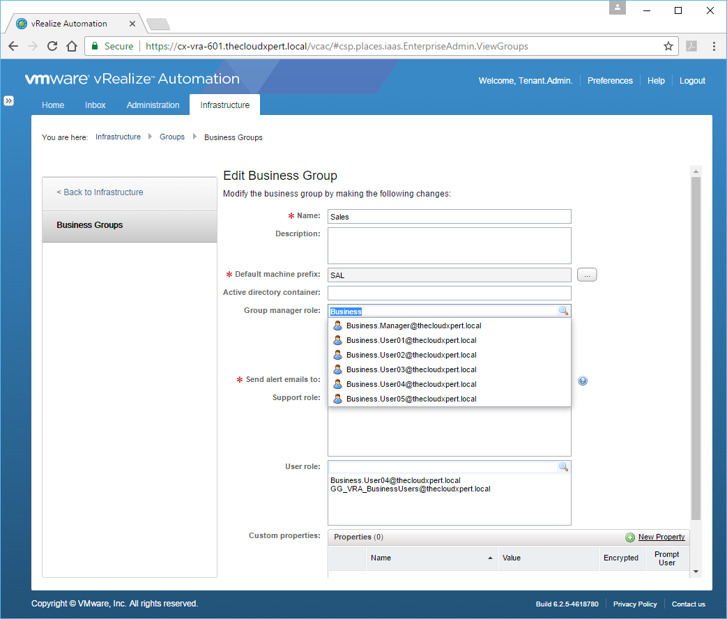Pick Business.User05@thecloudxpert.local from dropdown

(x=411, y=399)
